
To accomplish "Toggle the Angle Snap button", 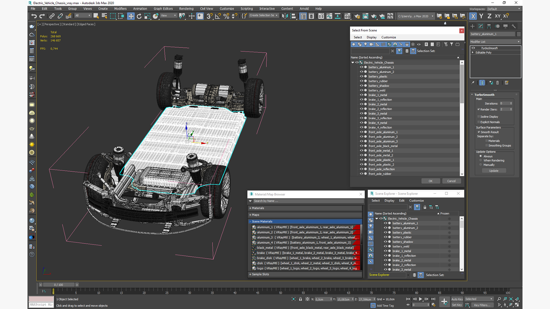I will 218,16.
